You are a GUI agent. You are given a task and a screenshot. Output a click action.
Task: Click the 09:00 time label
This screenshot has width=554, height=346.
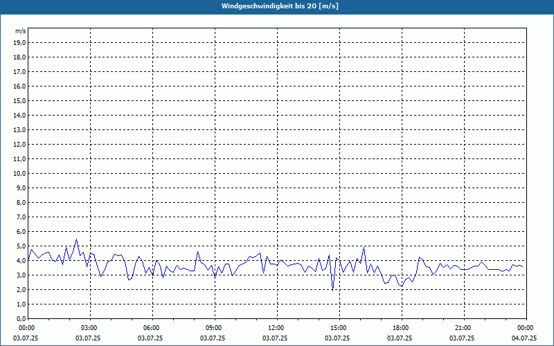pyautogui.click(x=213, y=328)
